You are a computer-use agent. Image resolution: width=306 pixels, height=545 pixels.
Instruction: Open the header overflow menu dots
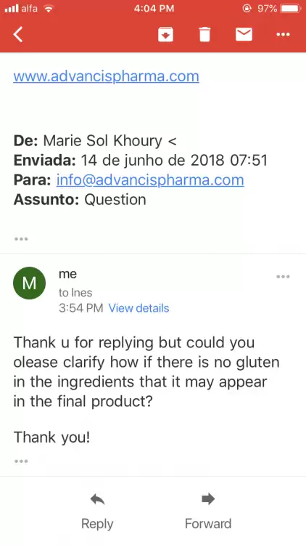(283, 34)
